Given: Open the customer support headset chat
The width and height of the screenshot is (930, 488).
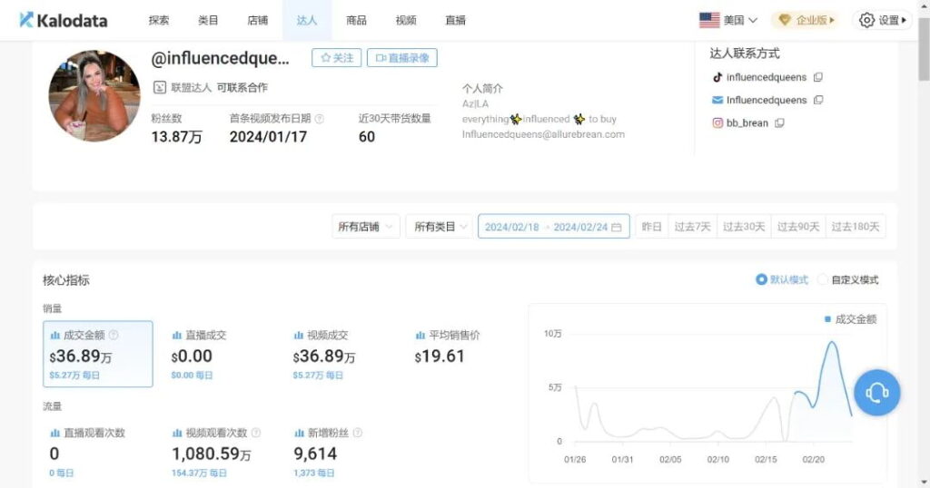Looking at the screenshot, I should coord(876,393).
